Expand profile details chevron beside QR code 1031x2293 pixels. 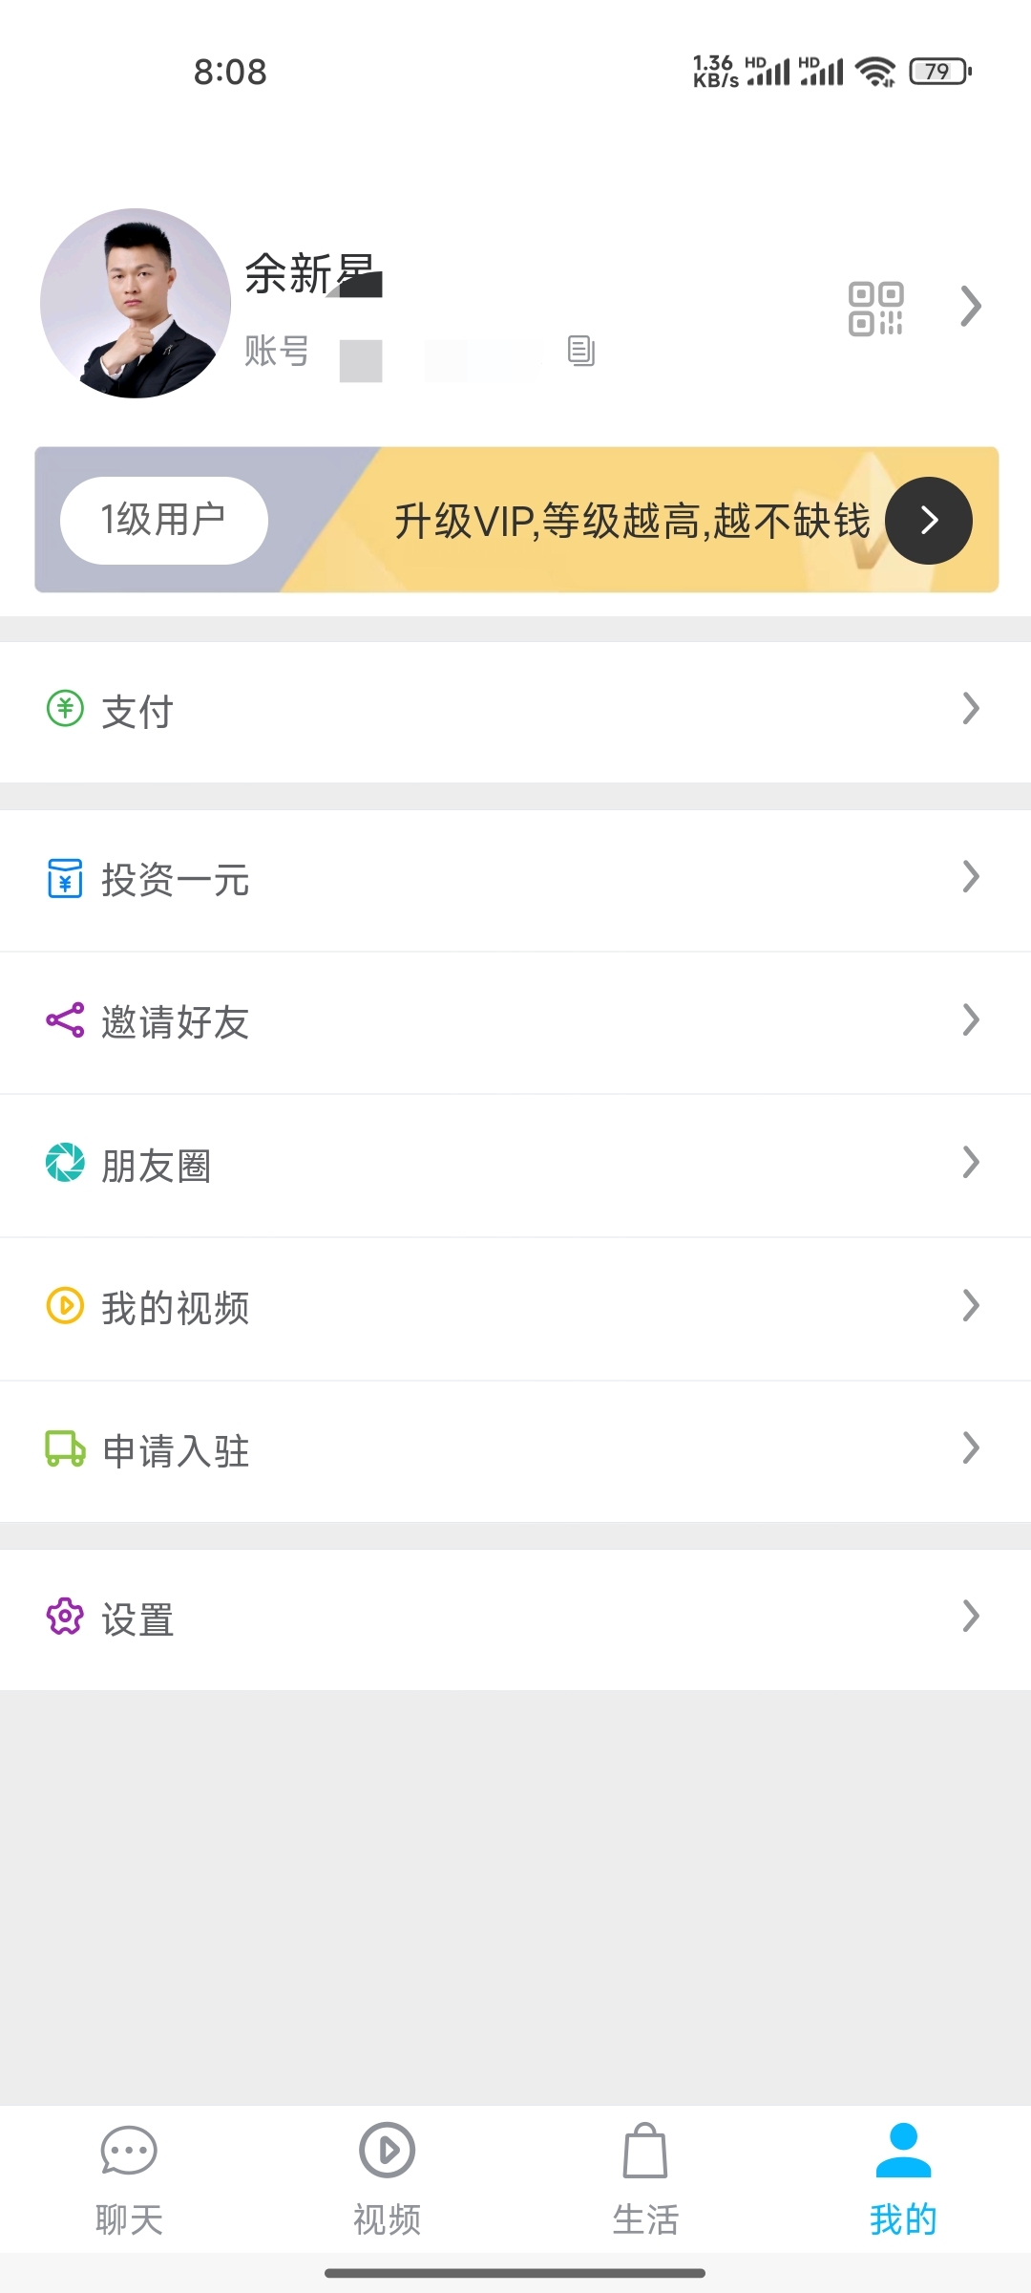[971, 307]
